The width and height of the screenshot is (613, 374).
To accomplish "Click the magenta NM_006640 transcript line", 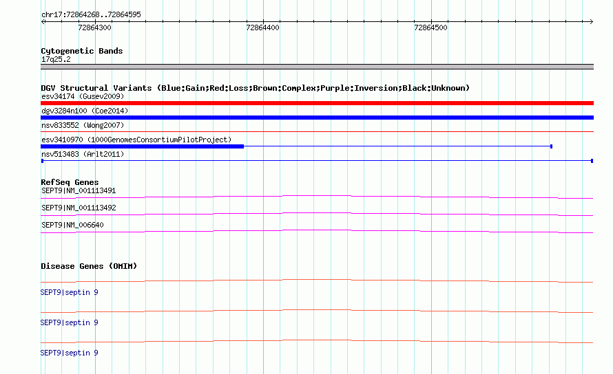I will tap(317, 232).
